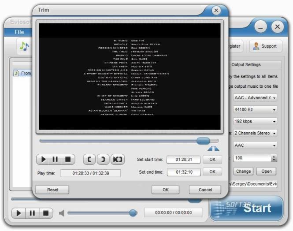Open the 2 Channels Stereo dropdown
Screen dimensions: 293x231
[255, 133]
